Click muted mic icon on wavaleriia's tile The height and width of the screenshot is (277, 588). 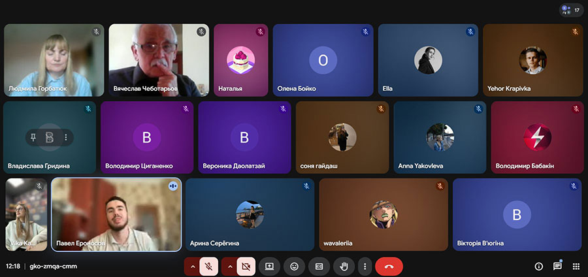(x=440, y=186)
